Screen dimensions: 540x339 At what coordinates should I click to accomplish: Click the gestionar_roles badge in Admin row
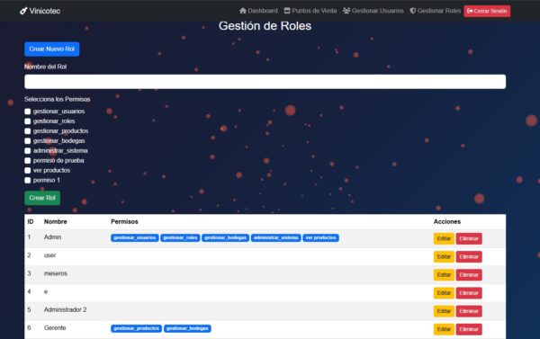click(180, 237)
